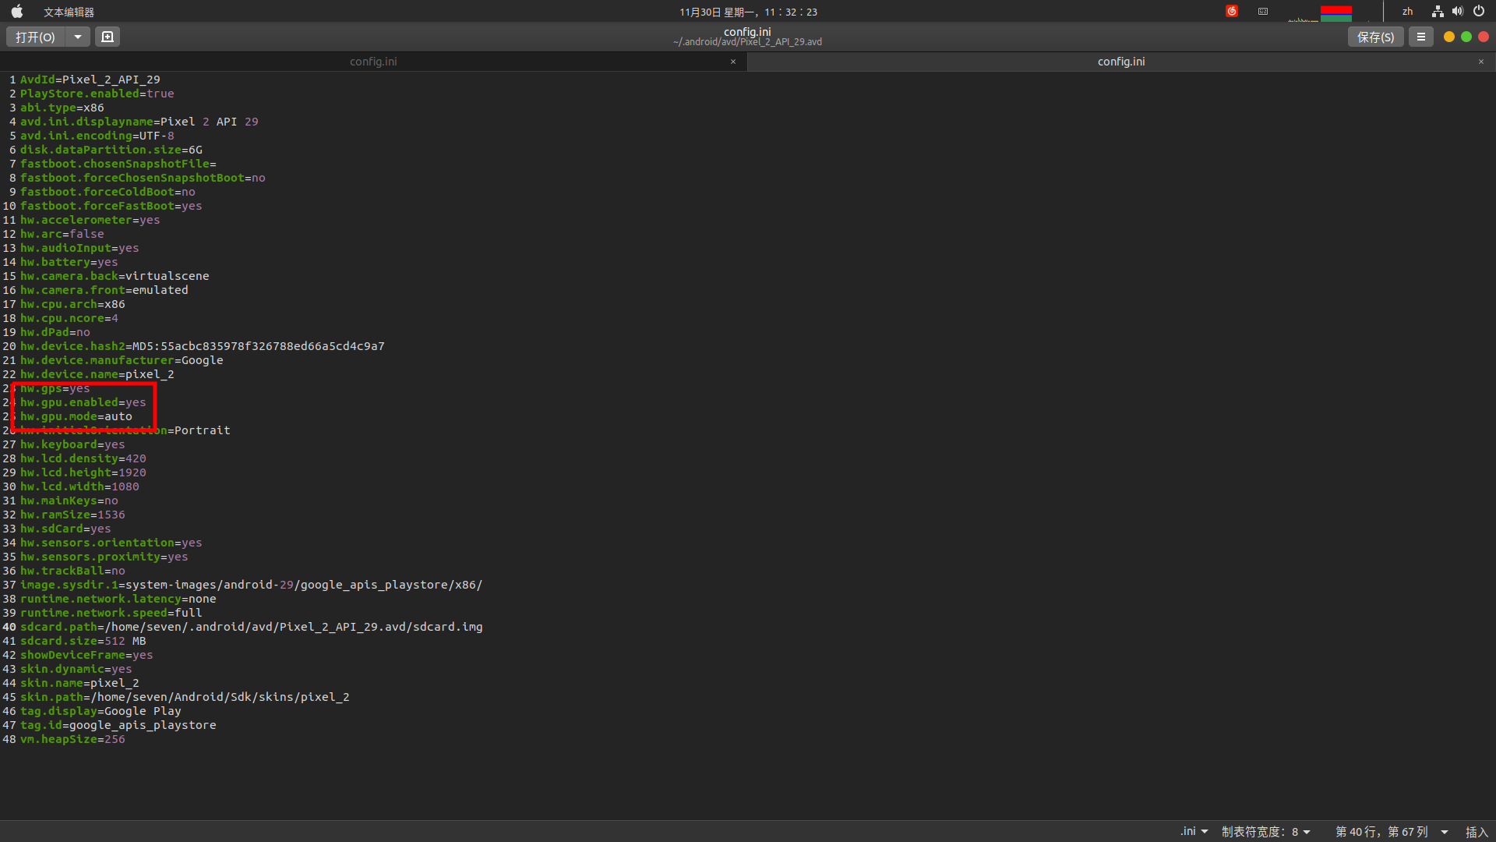Click the distro logo at top left
Image resolution: width=1496 pixels, height=842 pixels.
coord(16,12)
